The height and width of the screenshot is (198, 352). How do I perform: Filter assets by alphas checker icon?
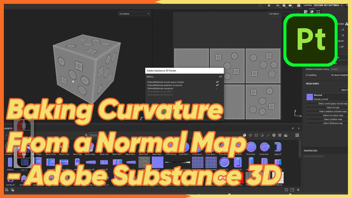(x=274, y=135)
